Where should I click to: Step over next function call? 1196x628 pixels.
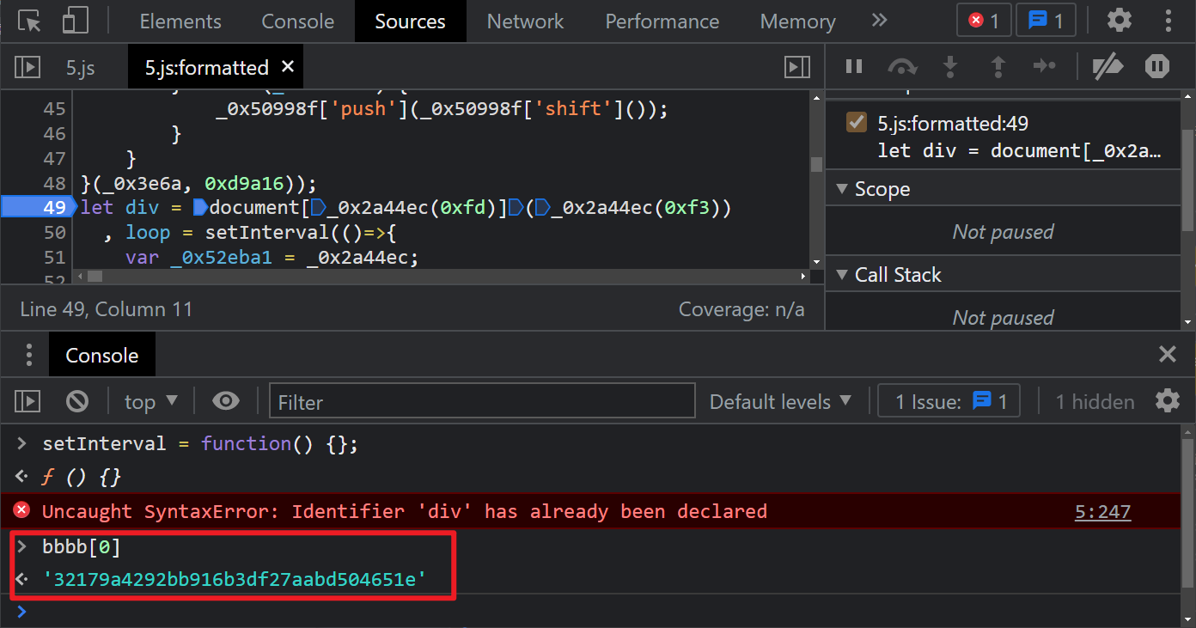(902, 66)
